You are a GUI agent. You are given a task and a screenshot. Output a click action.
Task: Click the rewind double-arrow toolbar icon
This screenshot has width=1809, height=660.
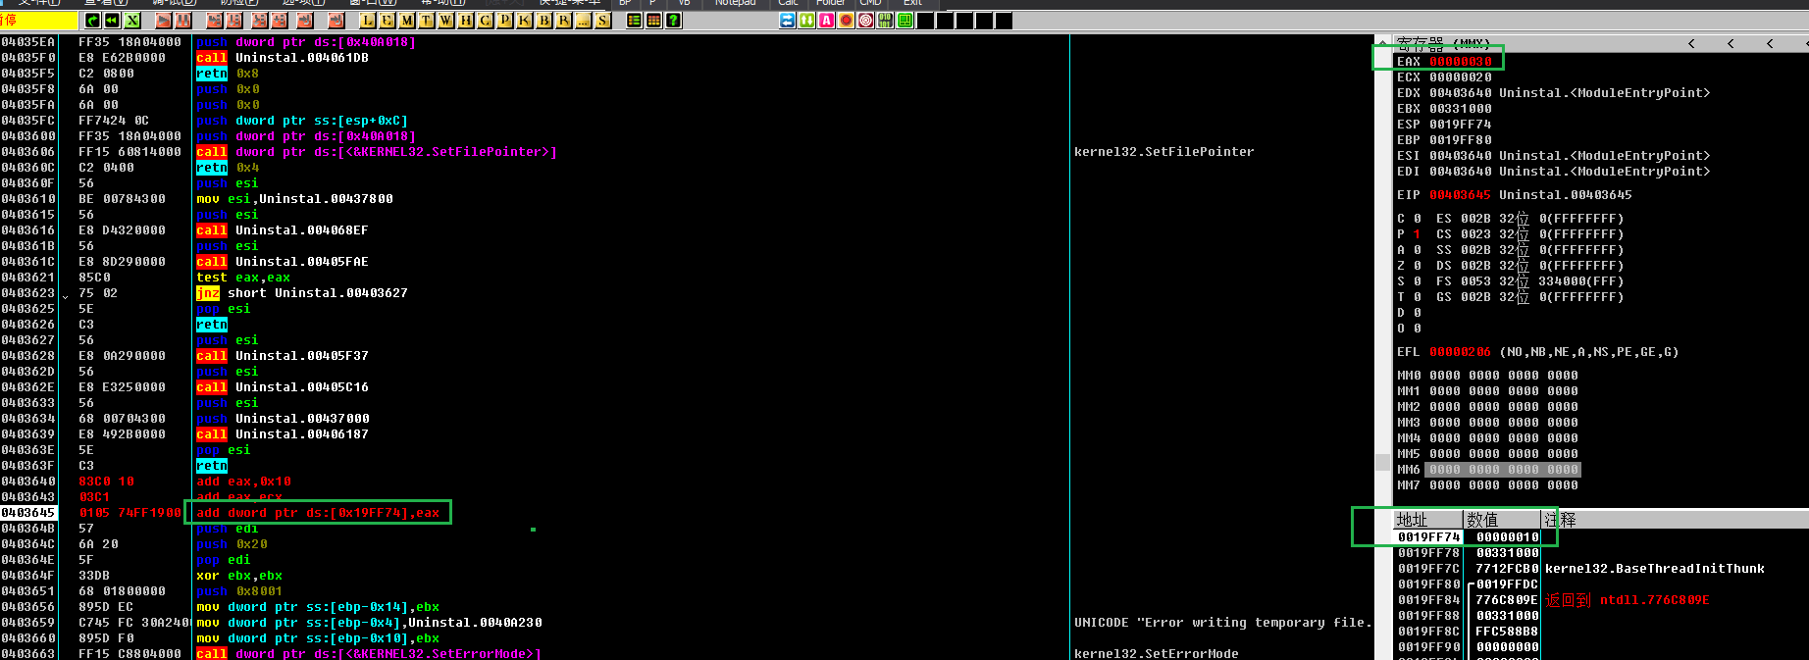[113, 21]
